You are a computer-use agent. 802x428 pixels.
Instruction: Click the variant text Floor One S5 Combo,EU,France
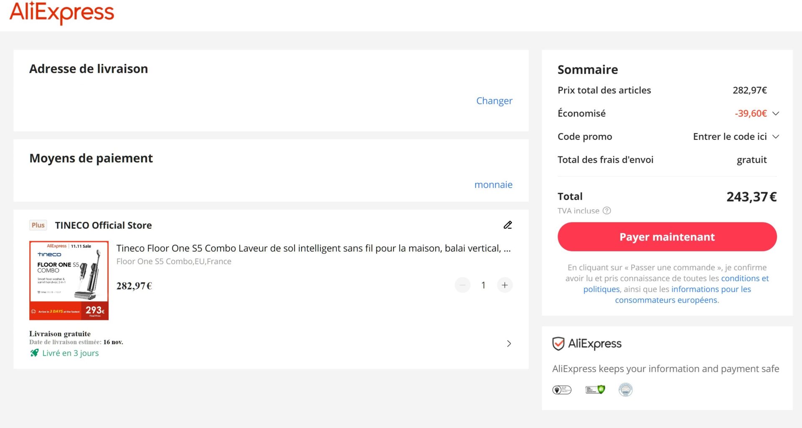click(x=174, y=262)
